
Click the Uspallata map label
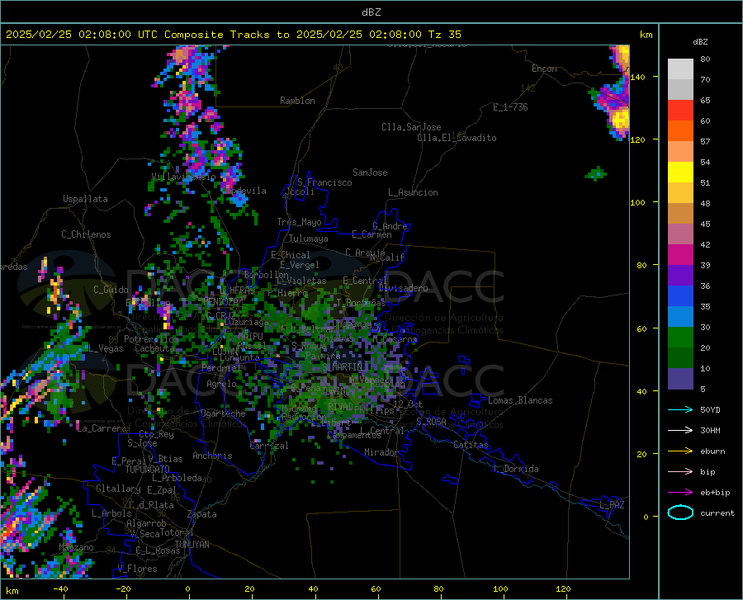click(x=85, y=199)
